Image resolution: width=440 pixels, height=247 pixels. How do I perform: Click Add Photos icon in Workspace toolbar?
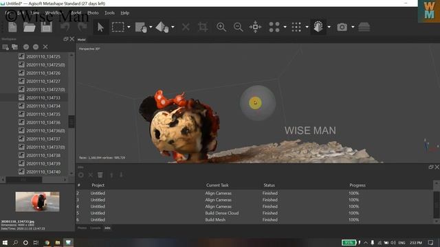coord(14,47)
